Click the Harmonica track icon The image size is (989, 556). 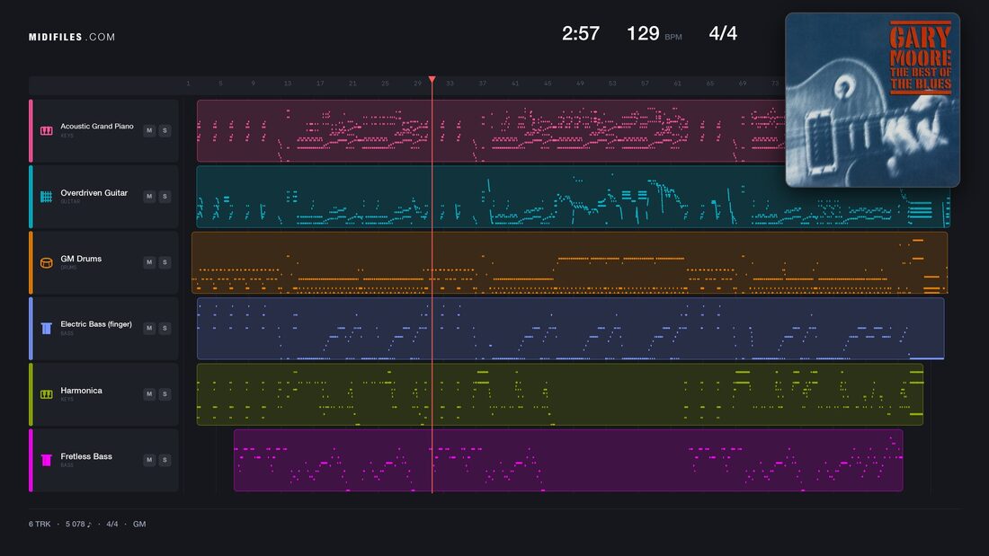[x=47, y=394]
